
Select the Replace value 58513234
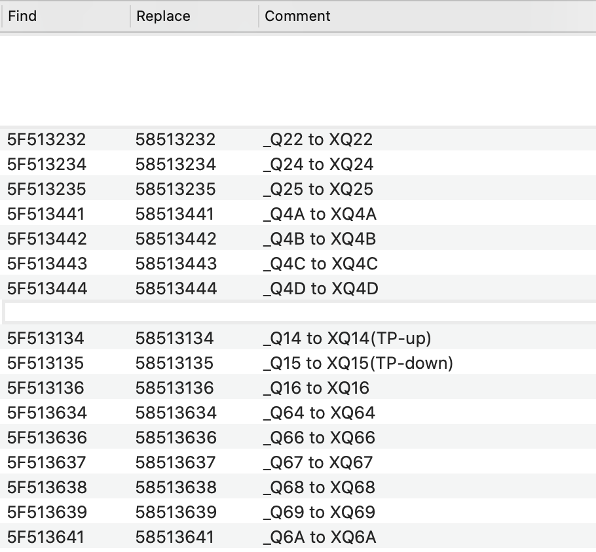click(176, 164)
